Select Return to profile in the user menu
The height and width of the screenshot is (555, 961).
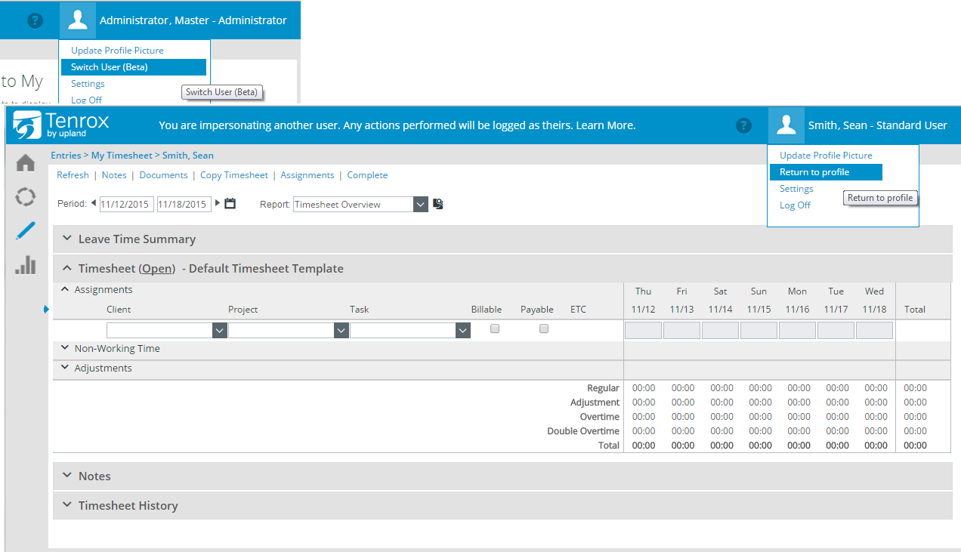tap(814, 172)
